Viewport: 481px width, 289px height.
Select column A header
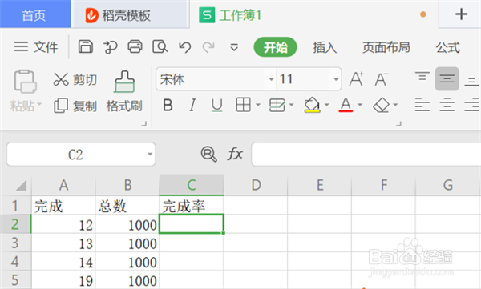click(x=63, y=185)
